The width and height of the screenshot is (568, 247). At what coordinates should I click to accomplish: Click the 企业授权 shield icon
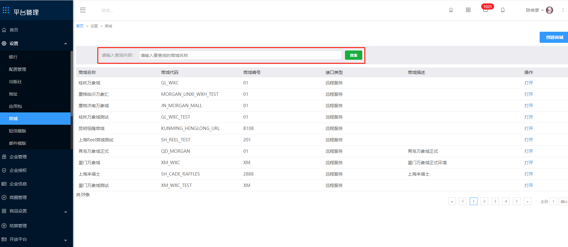point(4,170)
